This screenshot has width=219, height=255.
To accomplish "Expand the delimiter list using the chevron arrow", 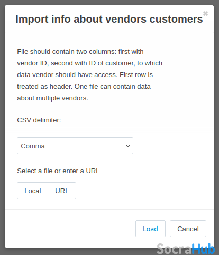I will (128, 146).
